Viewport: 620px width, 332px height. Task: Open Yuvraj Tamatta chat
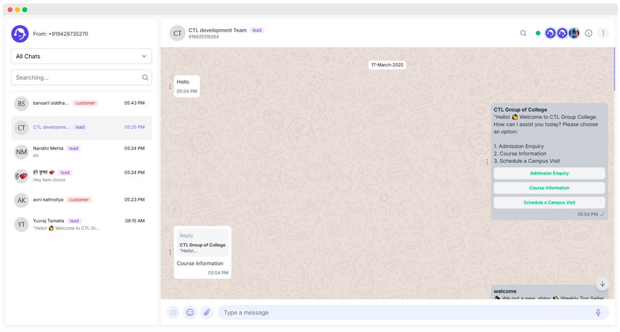coord(81,224)
